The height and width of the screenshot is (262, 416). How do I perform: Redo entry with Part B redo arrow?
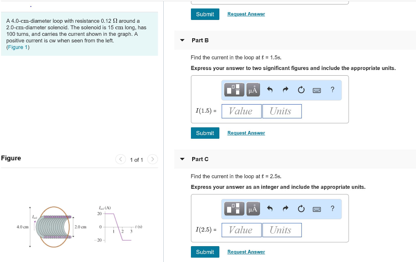pos(285,90)
